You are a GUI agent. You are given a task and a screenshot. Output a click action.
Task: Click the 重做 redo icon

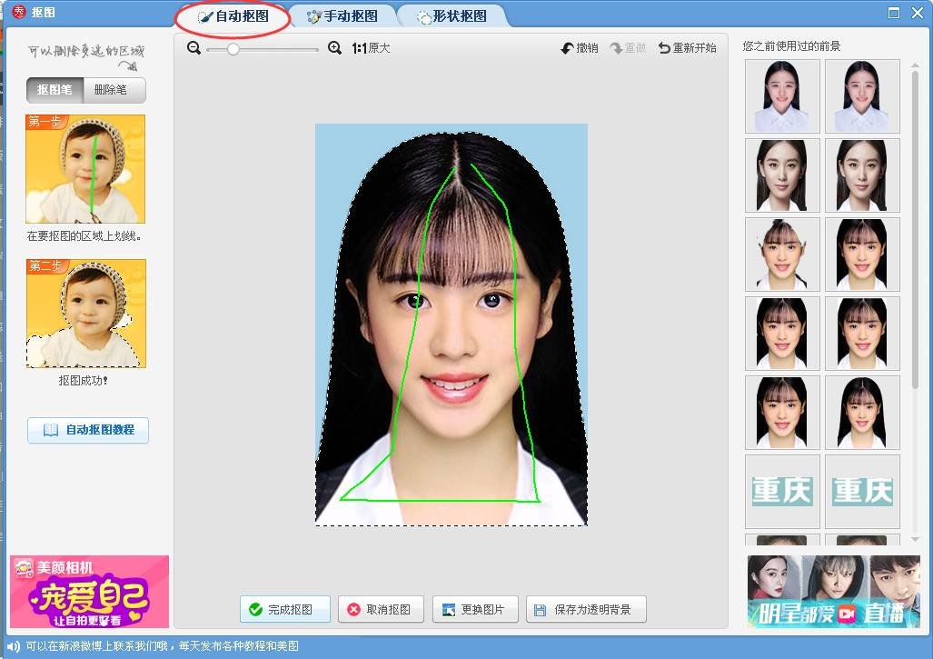[x=617, y=48]
